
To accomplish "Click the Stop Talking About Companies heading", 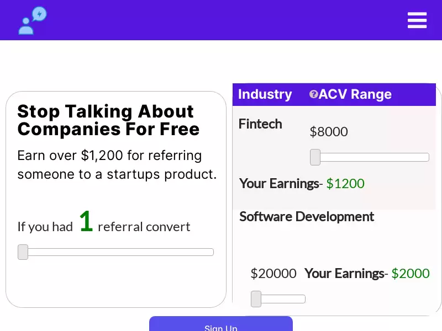I will point(108,120).
